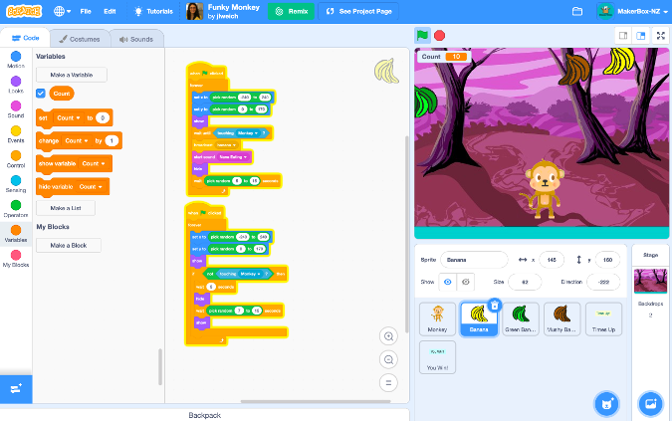Select the Variables category color circle

point(16,230)
